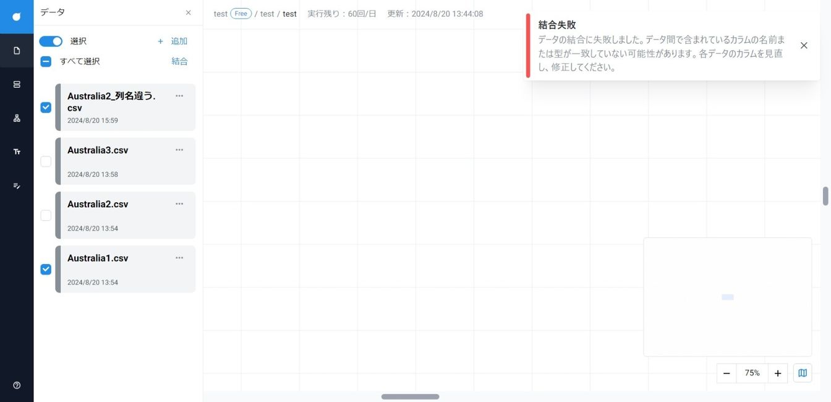Click the merge failure error message text
The width and height of the screenshot is (831, 402).
[x=662, y=53]
